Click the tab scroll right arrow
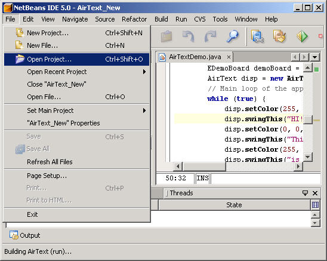Image resolution: width=327 pixels, height=261 pixels. (304, 57)
